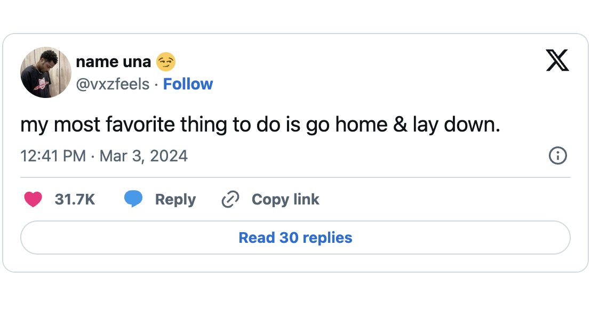Viewport: 607px width, 311px height.
Task: Open Read 30 replies
Action: click(295, 238)
